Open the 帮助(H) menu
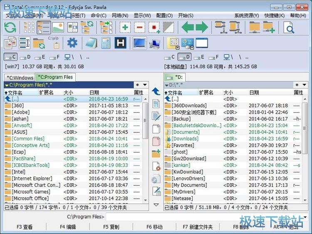Viewport: 312px width, 234px height. 298,15
